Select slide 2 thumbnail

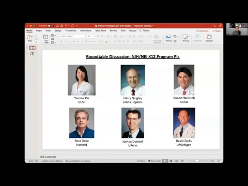coord(32,54)
